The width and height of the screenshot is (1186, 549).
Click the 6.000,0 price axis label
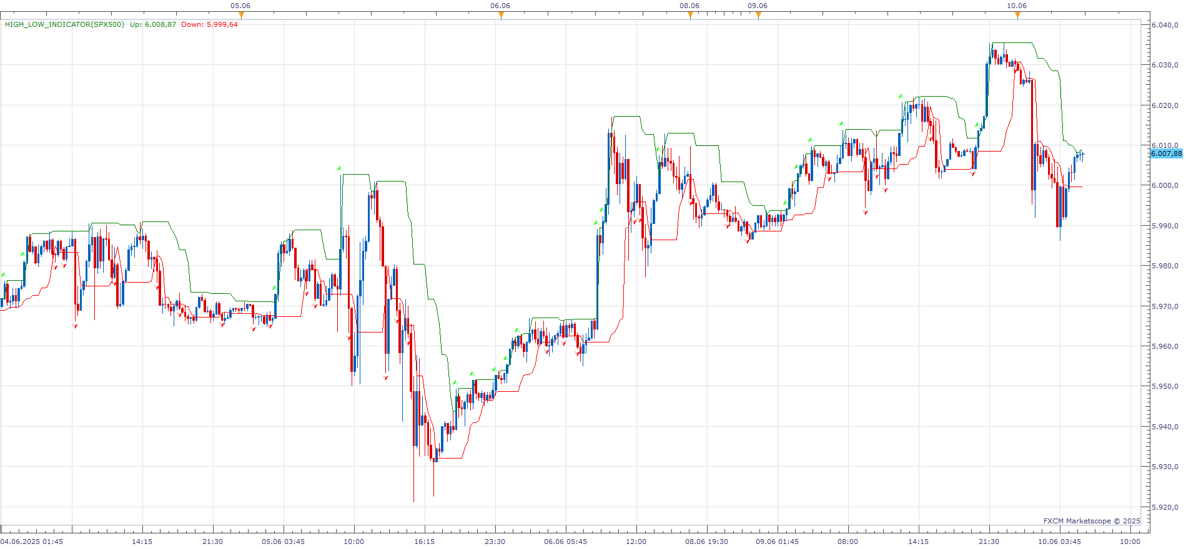coord(1165,185)
